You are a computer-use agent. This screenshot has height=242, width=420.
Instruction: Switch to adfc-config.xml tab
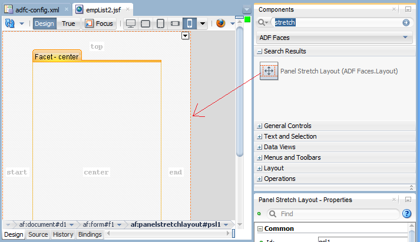tap(37, 10)
